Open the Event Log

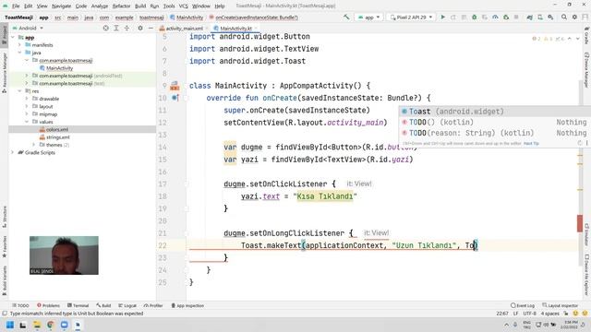(x=523, y=305)
